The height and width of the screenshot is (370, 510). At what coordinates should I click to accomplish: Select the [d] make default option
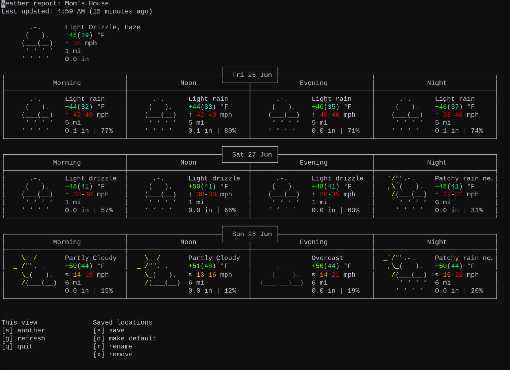click(x=125, y=338)
